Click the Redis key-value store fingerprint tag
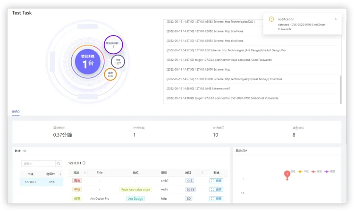 coord(135,189)
